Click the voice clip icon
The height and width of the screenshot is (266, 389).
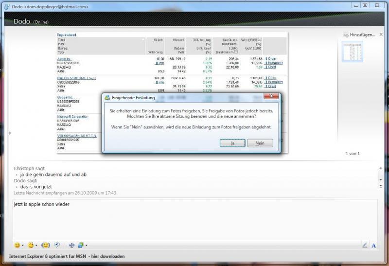pyautogui.click(x=57, y=245)
